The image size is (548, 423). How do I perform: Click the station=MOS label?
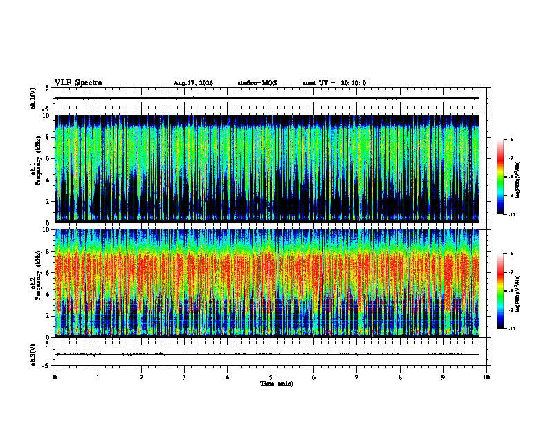pos(257,83)
